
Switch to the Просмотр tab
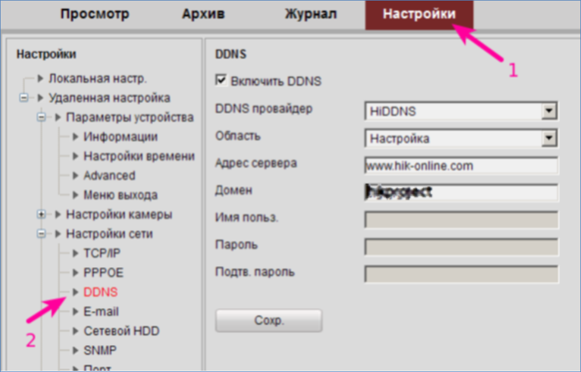(x=94, y=15)
